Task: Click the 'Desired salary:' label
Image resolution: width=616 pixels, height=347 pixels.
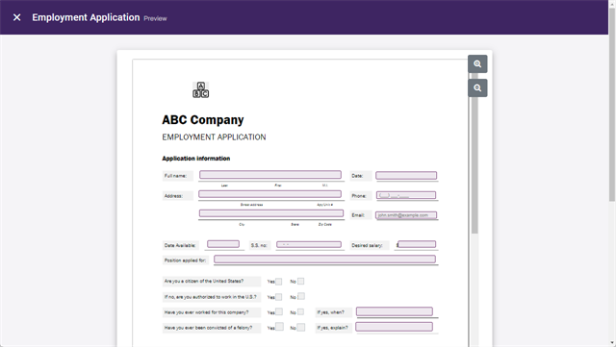Action: point(367,245)
